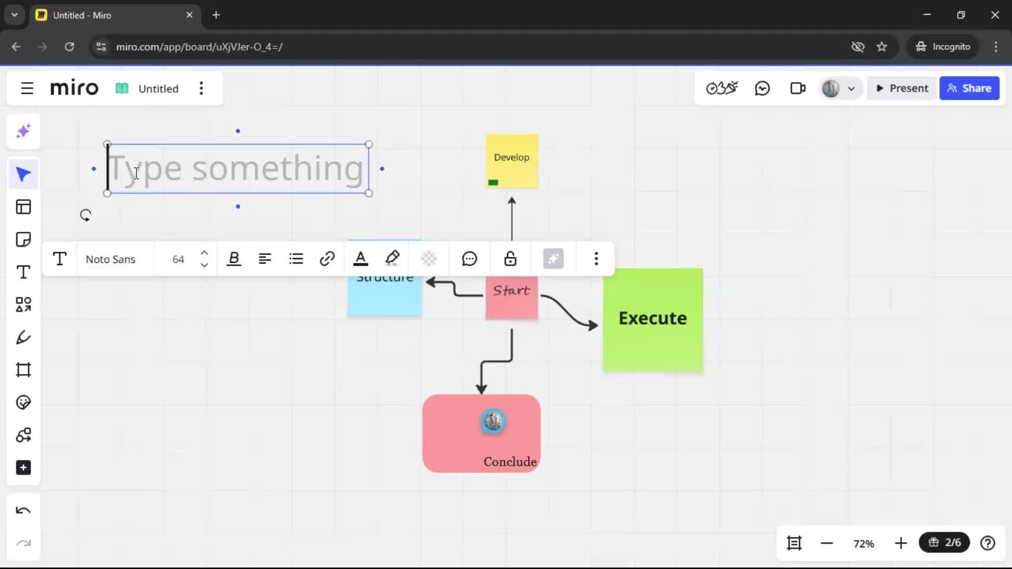1012x569 pixels.
Task: Toggle lock on the text box
Action: (x=510, y=259)
